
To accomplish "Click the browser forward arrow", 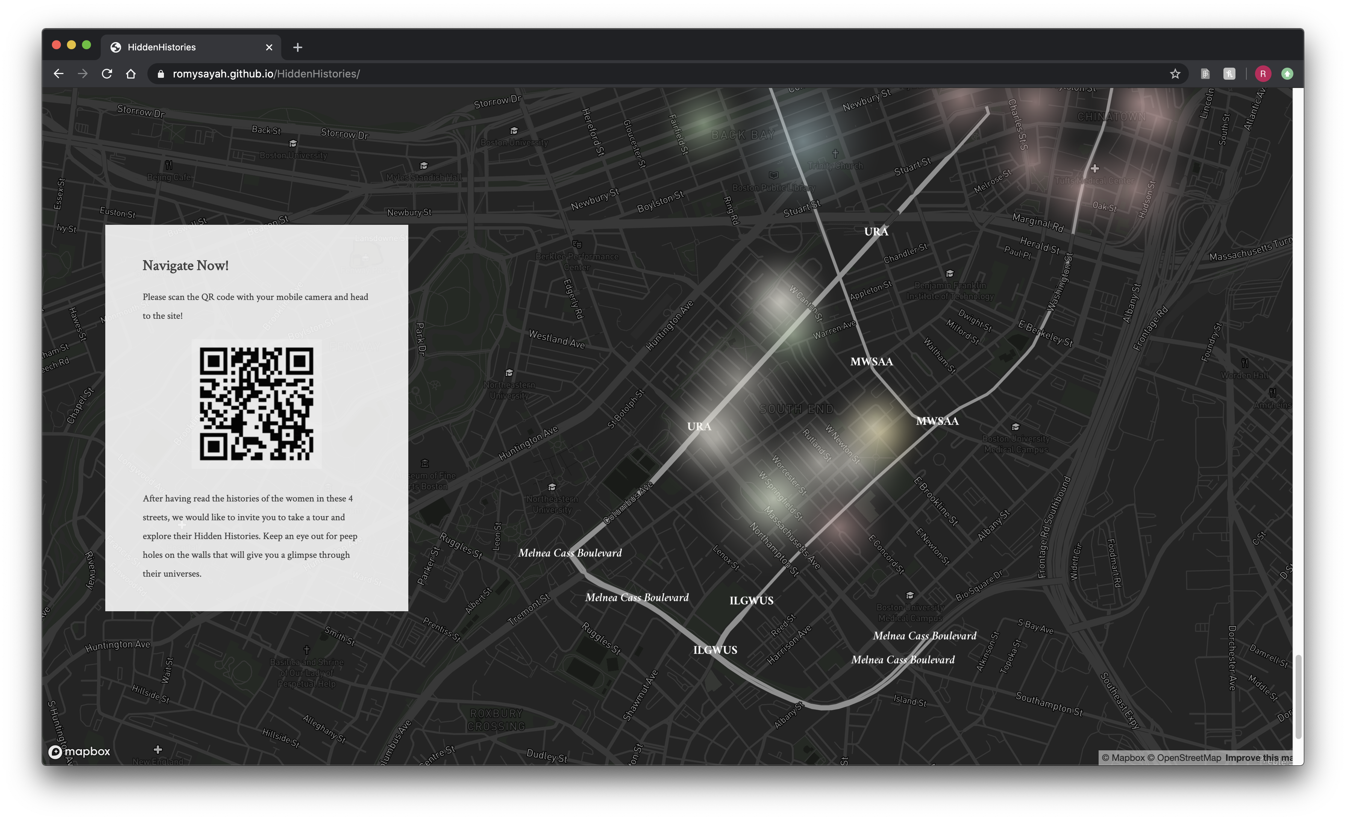I will (x=82, y=74).
